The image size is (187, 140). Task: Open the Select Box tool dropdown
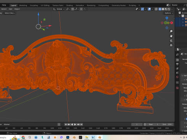click(x=10, y=13)
